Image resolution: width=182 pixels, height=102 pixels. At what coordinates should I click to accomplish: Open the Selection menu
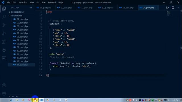pos(23,3)
